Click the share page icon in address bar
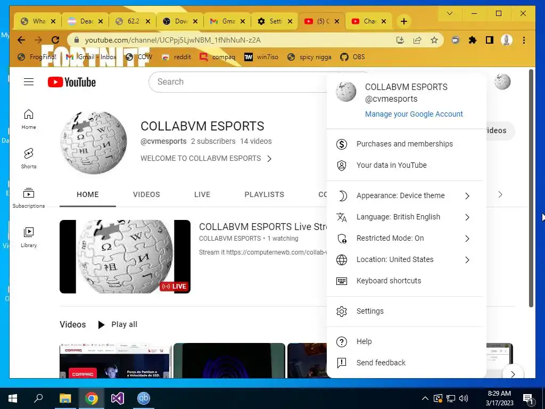 pos(417,40)
